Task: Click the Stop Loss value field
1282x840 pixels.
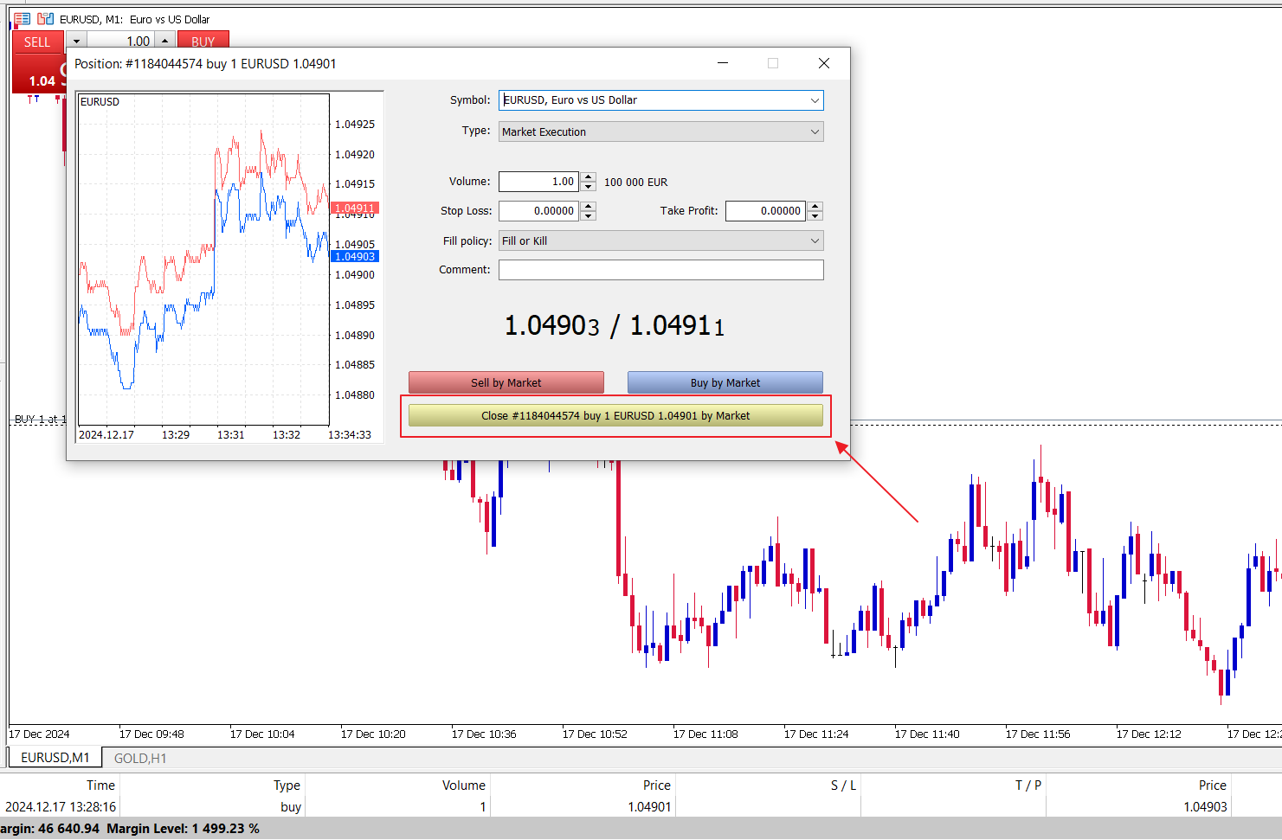Action: click(x=538, y=211)
